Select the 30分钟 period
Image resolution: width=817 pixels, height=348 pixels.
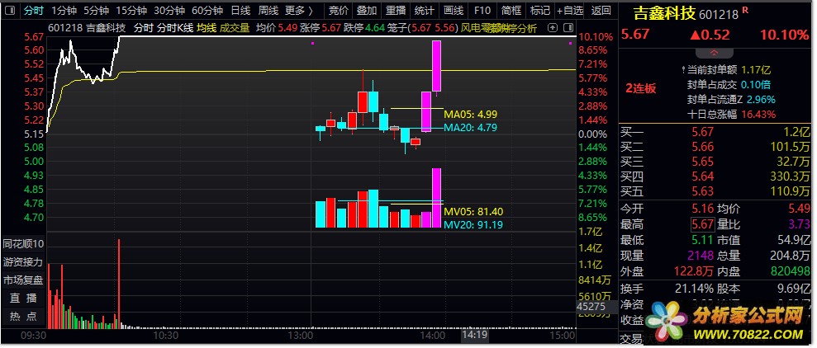tap(169, 10)
